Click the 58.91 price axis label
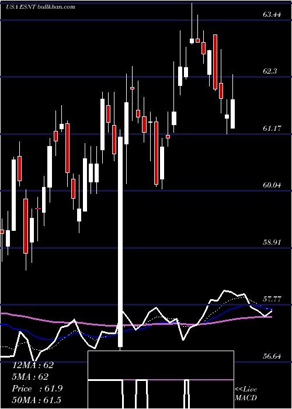 click(272, 242)
